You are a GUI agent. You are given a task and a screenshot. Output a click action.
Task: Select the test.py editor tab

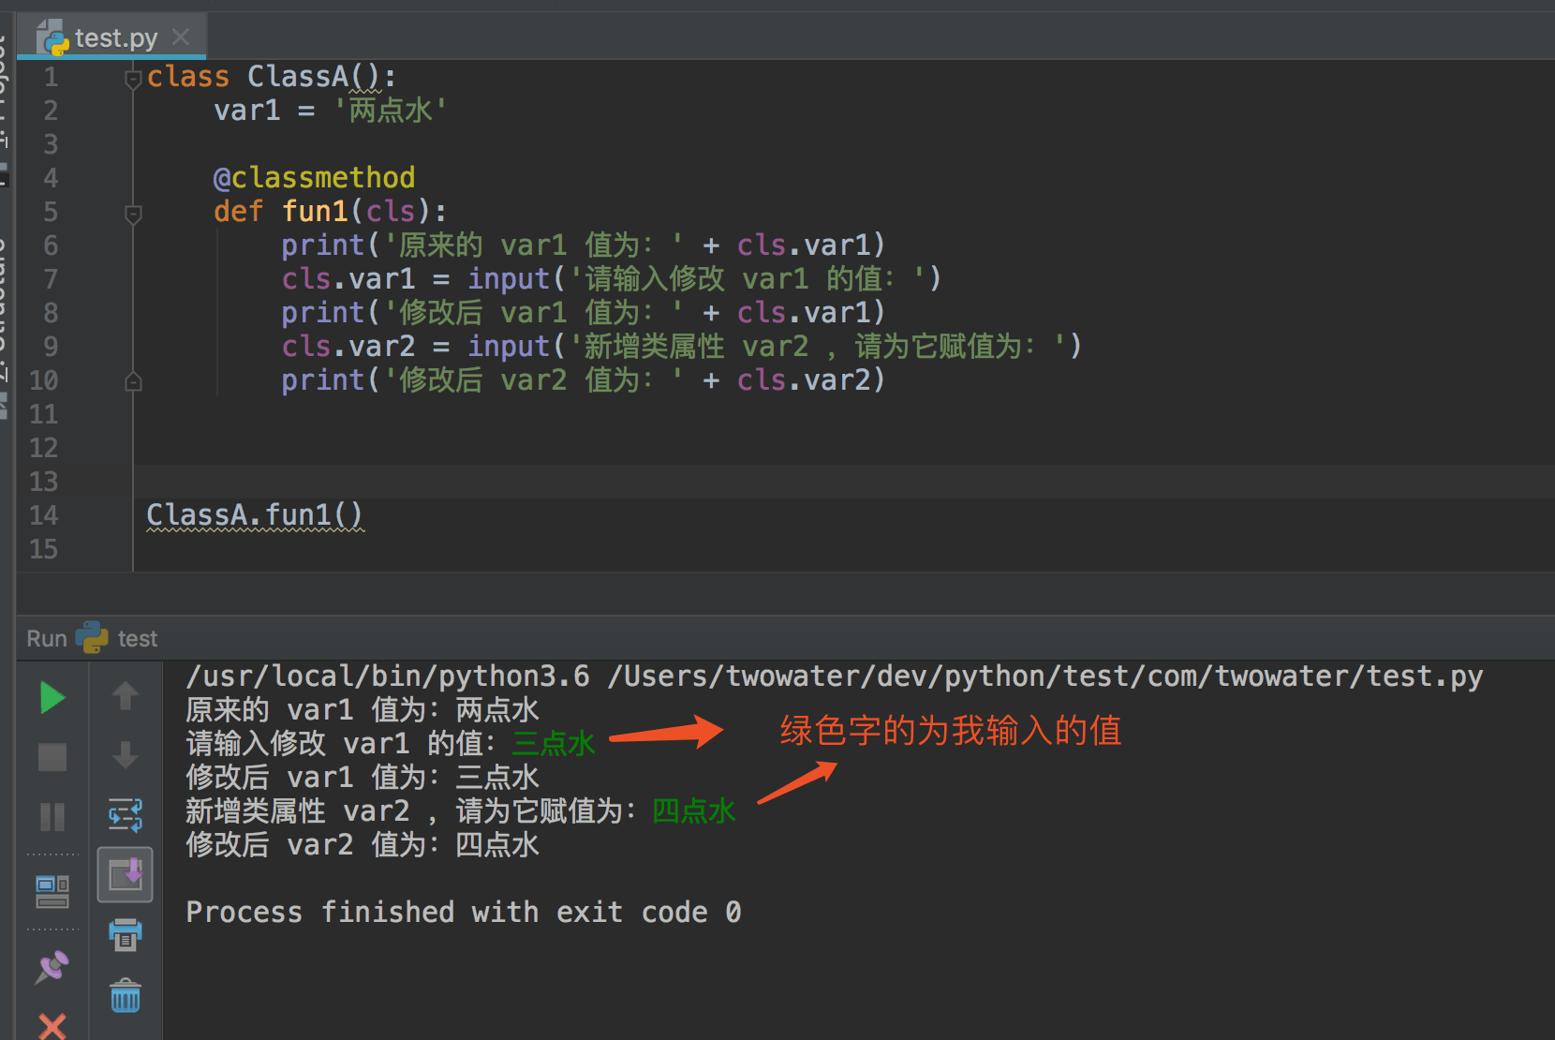(112, 37)
